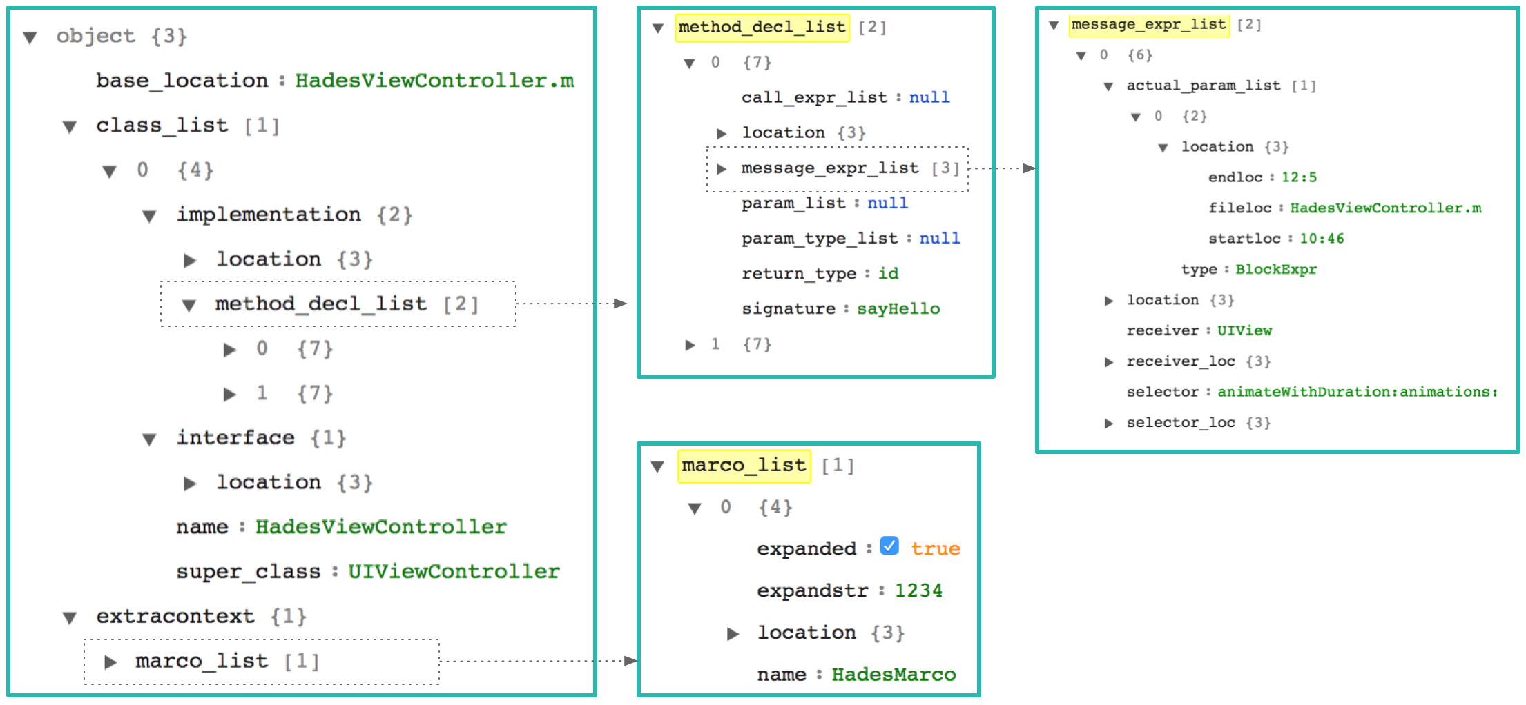Screen dimensions: 1526x705
Task: Expand location {3} in marco_list panel
Action: pyautogui.click(x=733, y=634)
